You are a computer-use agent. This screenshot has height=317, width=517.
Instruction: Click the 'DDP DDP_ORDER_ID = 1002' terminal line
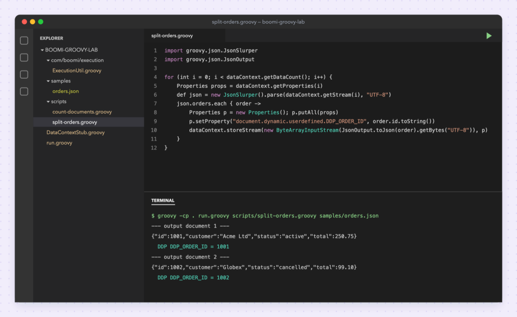(x=193, y=278)
